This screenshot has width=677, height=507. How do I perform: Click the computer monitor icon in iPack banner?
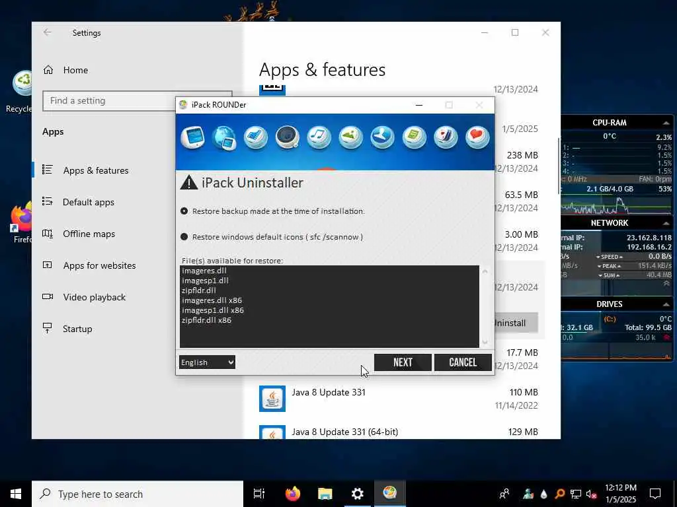(192, 137)
